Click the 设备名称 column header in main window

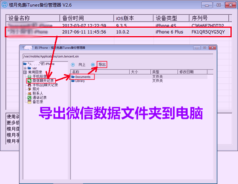pos(33,18)
